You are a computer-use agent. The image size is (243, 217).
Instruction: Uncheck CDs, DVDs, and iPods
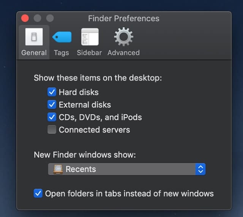point(52,117)
